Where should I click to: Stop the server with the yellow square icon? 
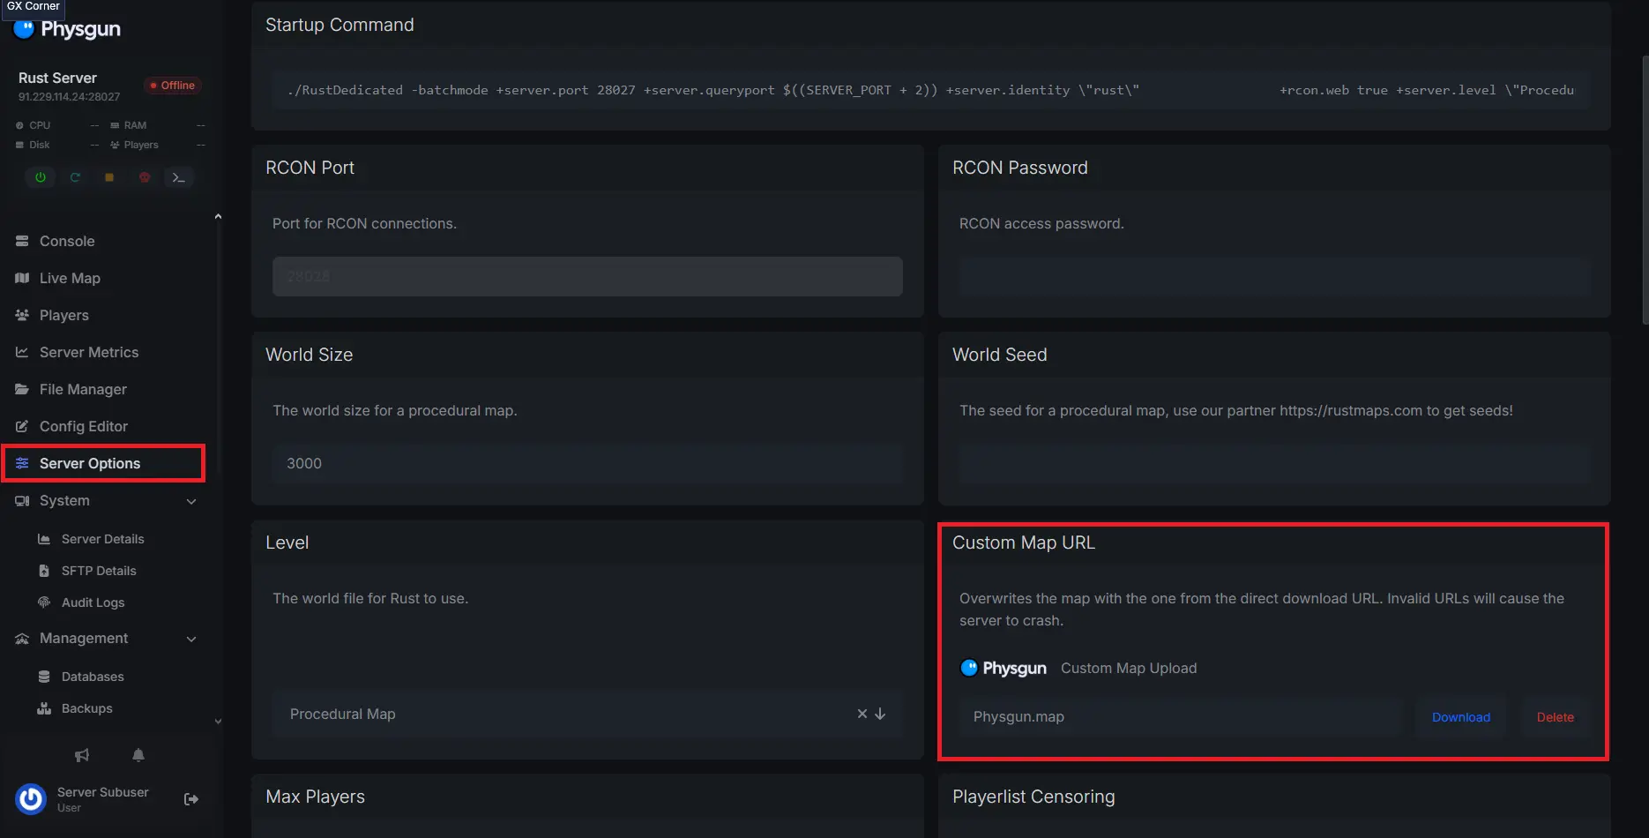pos(109,177)
